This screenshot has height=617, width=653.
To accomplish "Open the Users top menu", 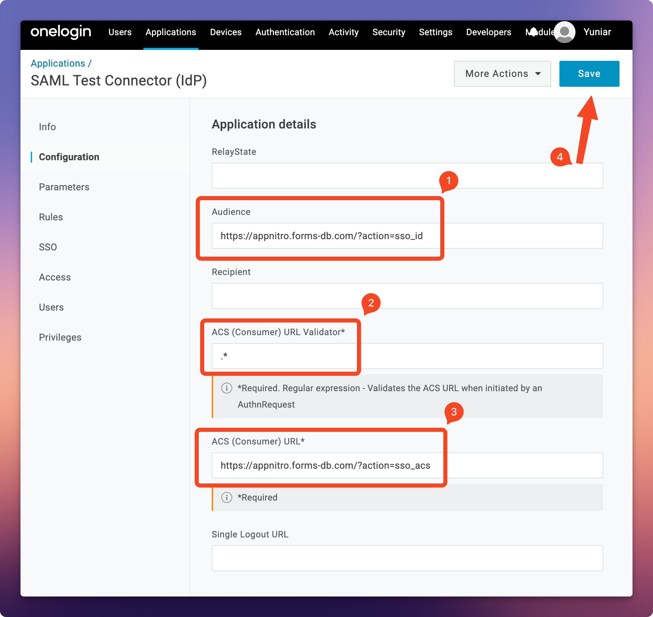I will (x=120, y=32).
